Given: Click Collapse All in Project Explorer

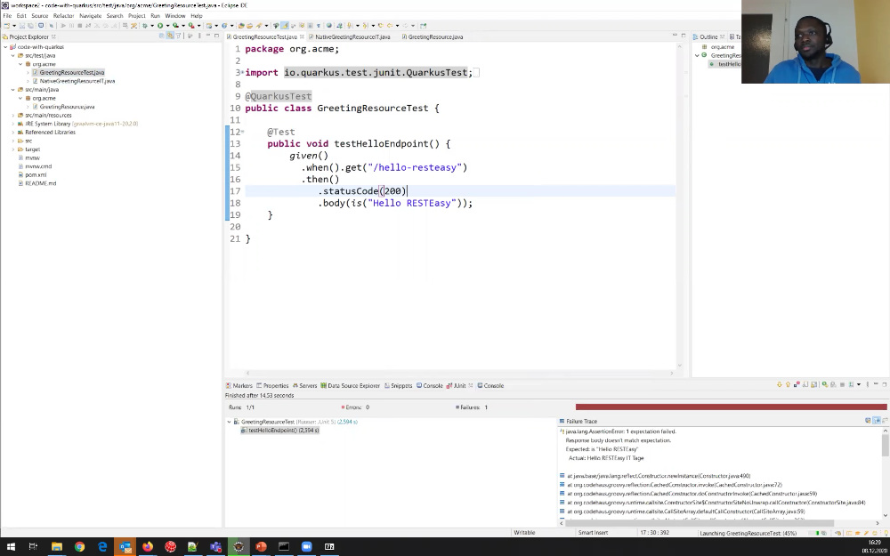Looking at the screenshot, I should (x=161, y=36).
